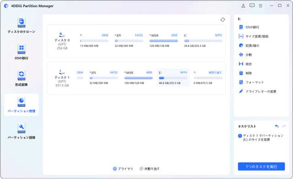The width and height of the screenshot is (293, 179).
Task: Click the user account icon
Action: [x=243, y=6]
